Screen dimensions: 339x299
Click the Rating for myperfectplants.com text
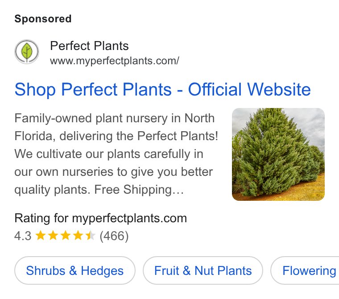pos(100,218)
